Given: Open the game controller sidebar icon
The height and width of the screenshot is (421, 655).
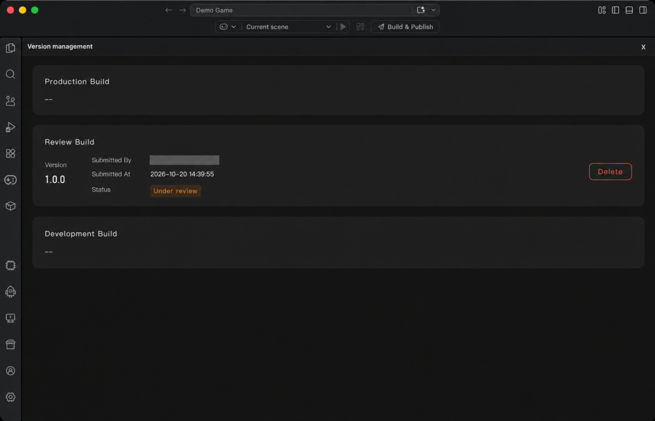Looking at the screenshot, I should click(10, 180).
